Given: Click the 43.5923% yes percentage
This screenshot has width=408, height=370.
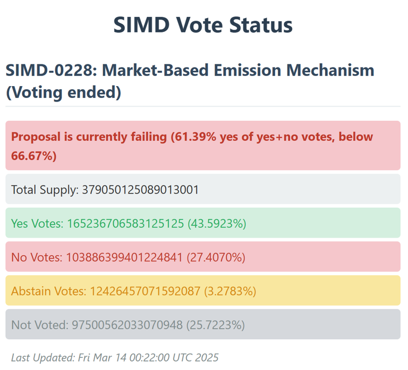Looking at the screenshot, I should (x=217, y=223).
